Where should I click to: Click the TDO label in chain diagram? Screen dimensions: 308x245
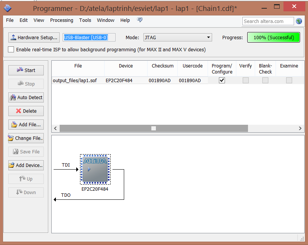pos(66,195)
